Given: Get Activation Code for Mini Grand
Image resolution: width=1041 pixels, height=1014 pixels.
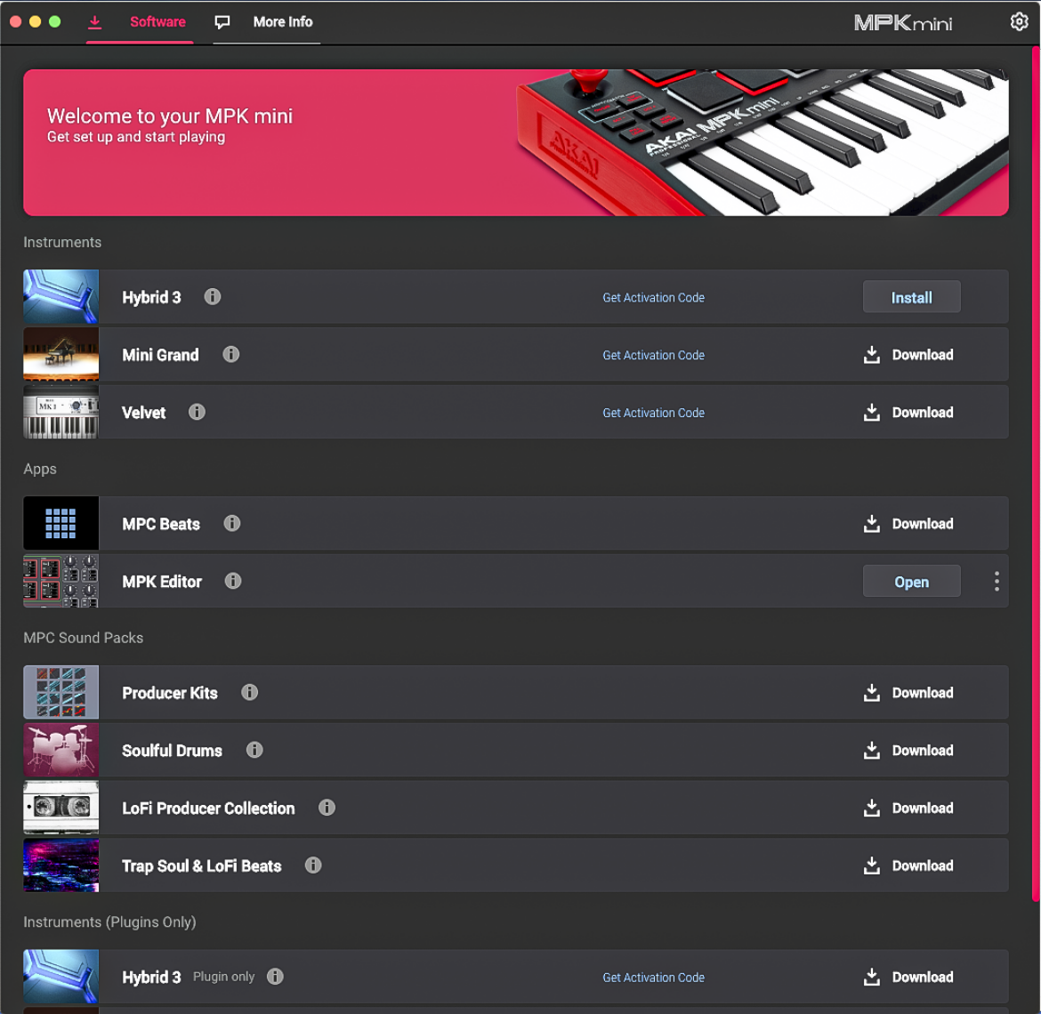Looking at the screenshot, I should pyautogui.click(x=653, y=356).
